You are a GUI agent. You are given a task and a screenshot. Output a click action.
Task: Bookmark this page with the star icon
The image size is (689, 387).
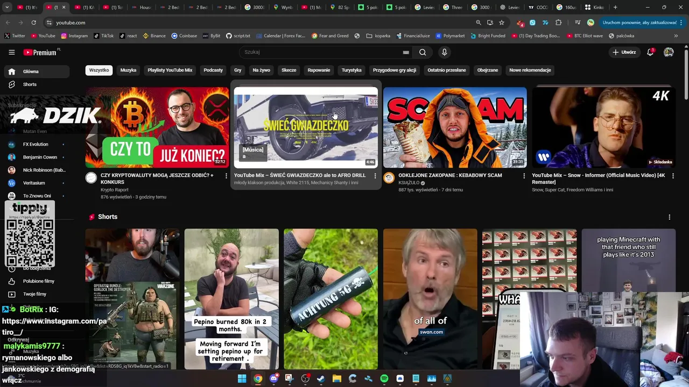tap(502, 23)
